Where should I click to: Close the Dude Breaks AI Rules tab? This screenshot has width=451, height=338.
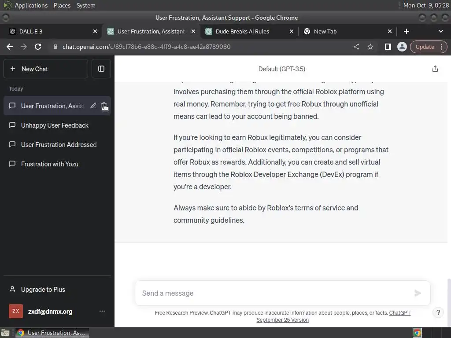tap(292, 31)
